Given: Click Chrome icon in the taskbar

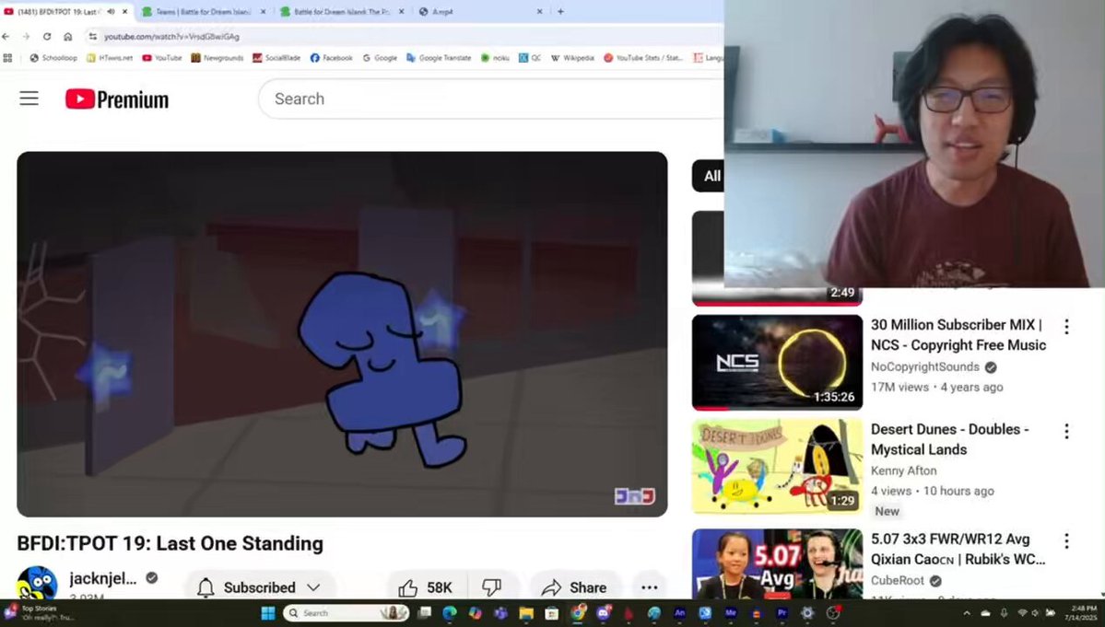Looking at the screenshot, I should tap(578, 613).
